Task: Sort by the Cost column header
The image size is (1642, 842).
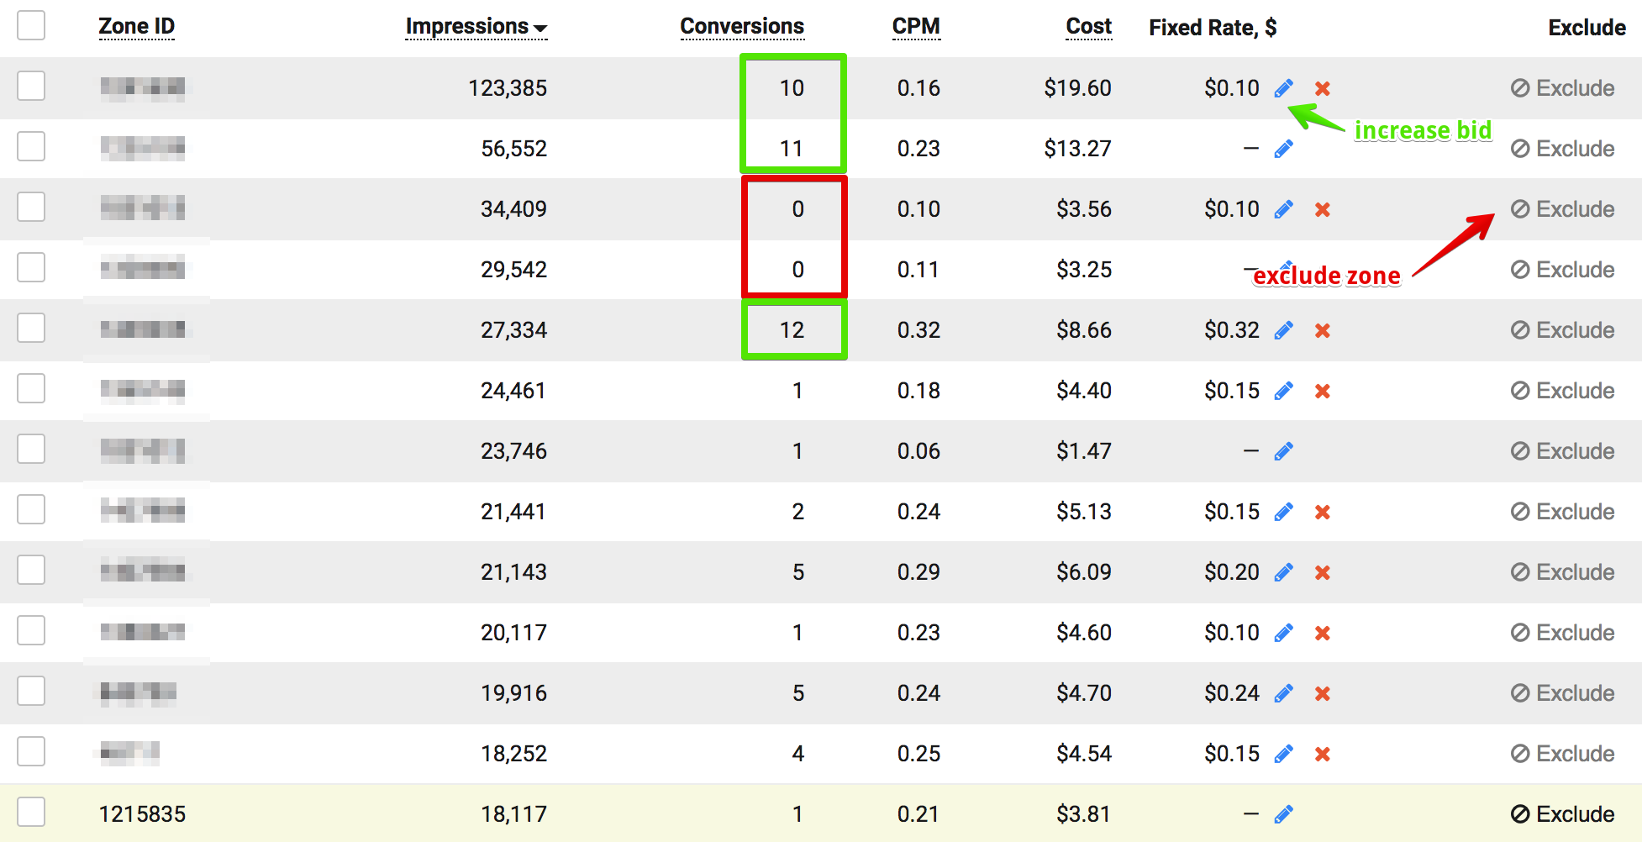Action: 1088,27
